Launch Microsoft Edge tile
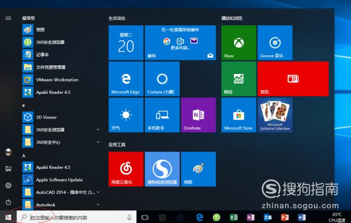This screenshot has height=223, width=351. (x=126, y=79)
